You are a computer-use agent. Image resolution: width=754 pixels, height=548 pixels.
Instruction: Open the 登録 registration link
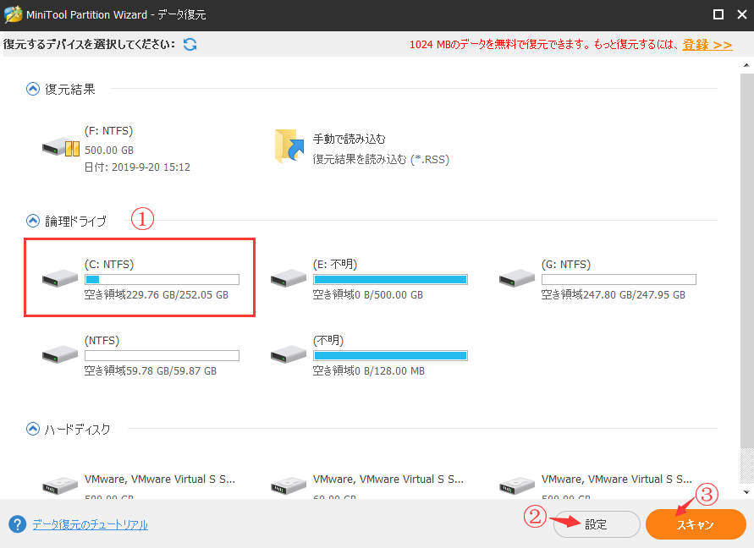click(x=707, y=45)
